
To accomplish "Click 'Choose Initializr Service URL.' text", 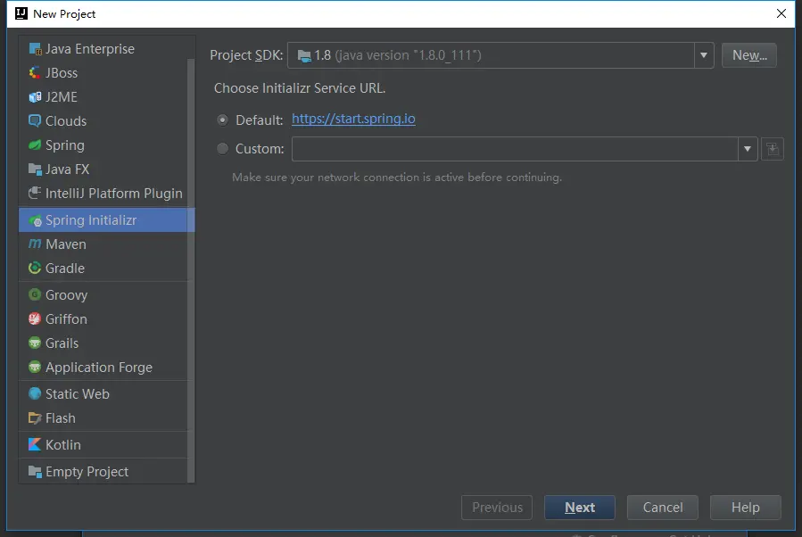I will click(300, 88).
